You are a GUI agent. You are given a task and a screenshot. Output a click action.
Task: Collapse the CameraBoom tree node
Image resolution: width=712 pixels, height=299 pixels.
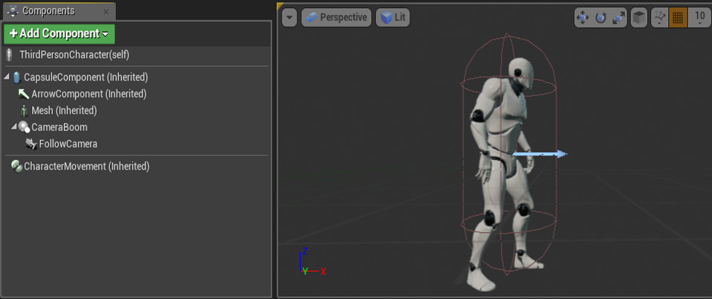[14, 127]
